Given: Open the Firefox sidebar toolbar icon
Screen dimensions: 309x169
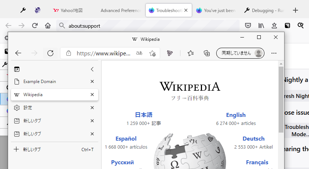Looking at the screenshot, I should (x=287, y=25).
